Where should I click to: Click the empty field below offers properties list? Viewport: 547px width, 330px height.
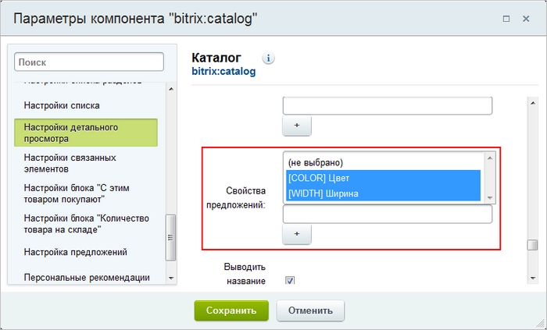pyautogui.click(x=388, y=214)
